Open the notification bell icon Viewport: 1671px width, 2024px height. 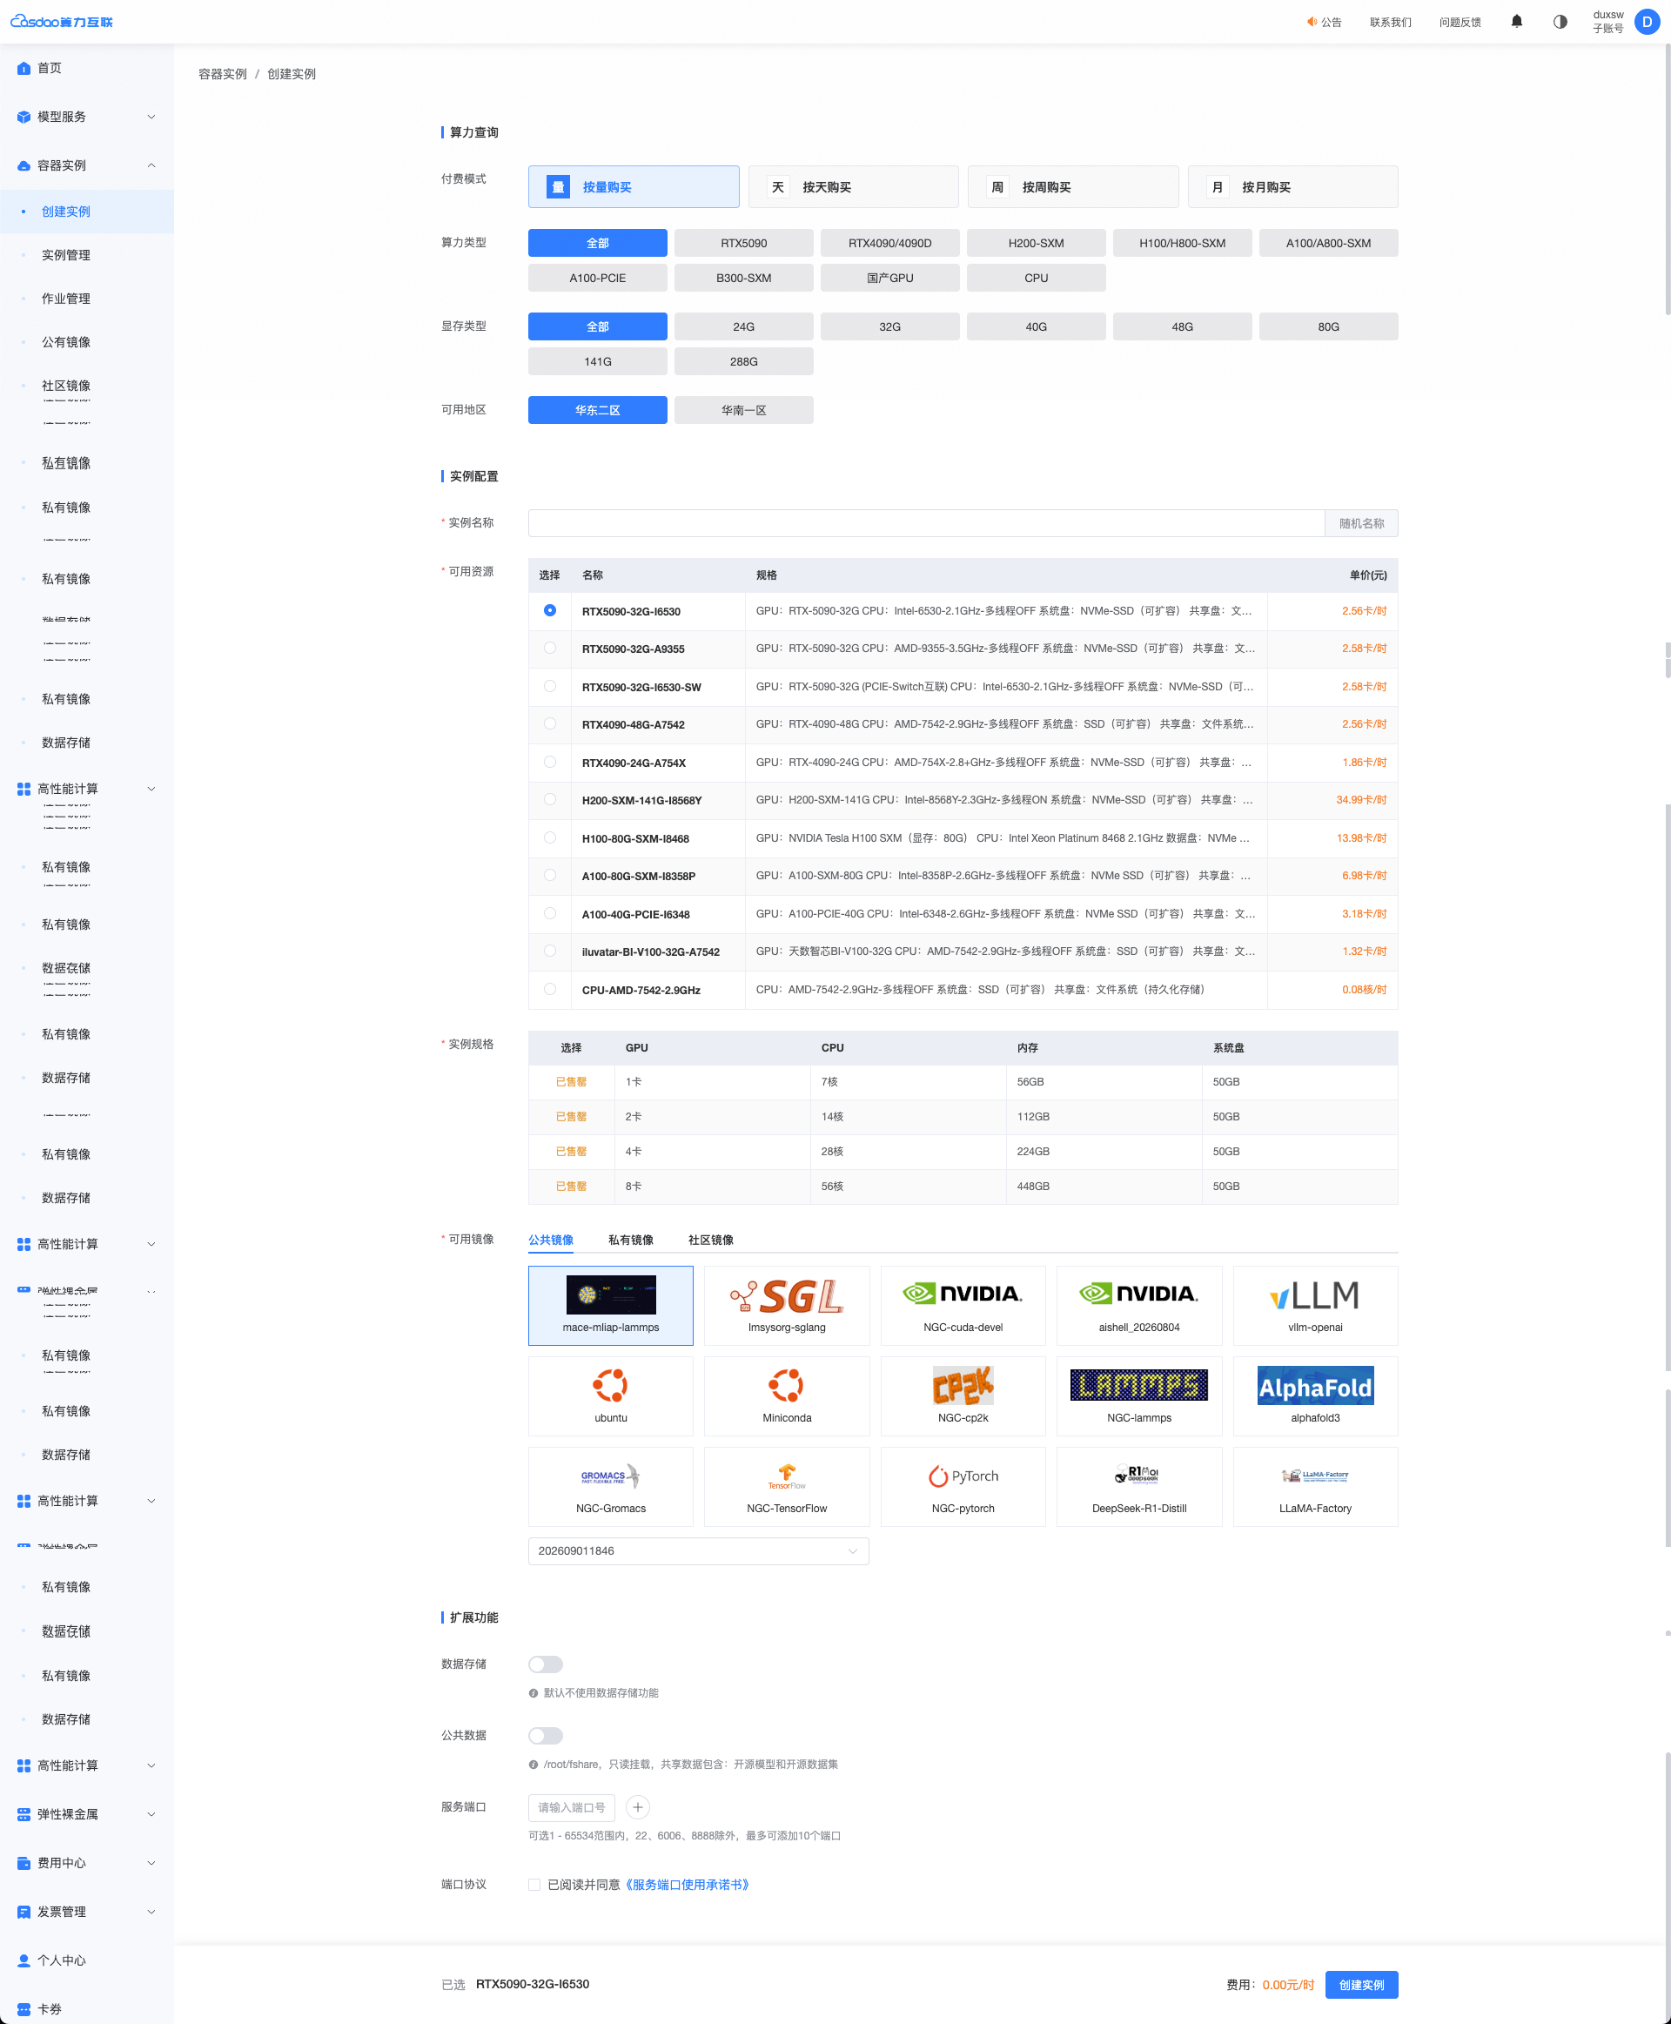(1516, 21)
